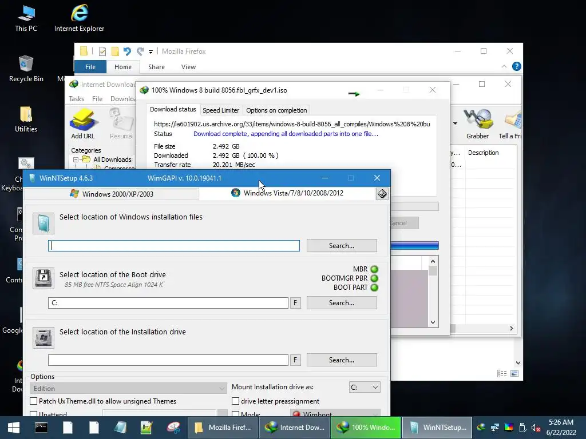
Task: Open the Speed Limiter tab
Action: [x=221, y=110]
